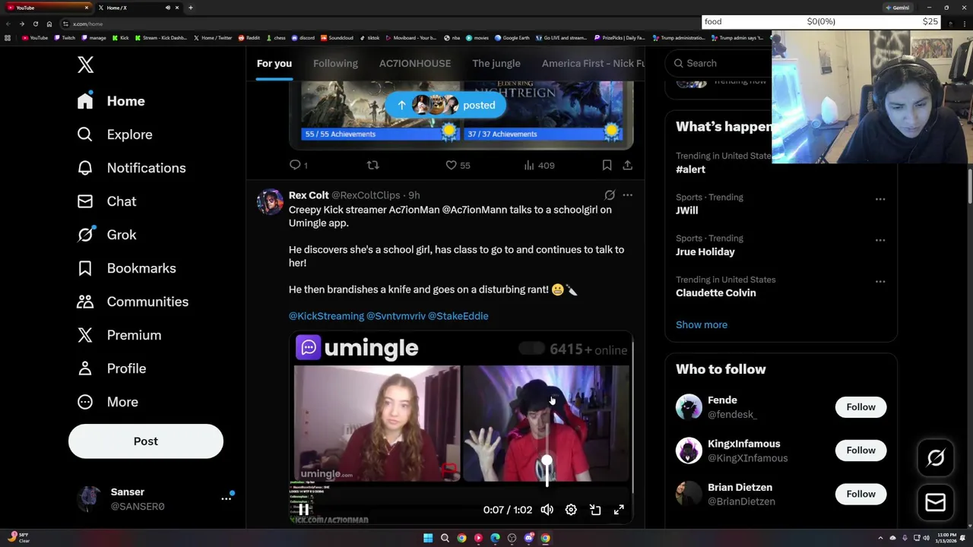Switch to America First - Nick Fu tab

click(x=593, y=64)
